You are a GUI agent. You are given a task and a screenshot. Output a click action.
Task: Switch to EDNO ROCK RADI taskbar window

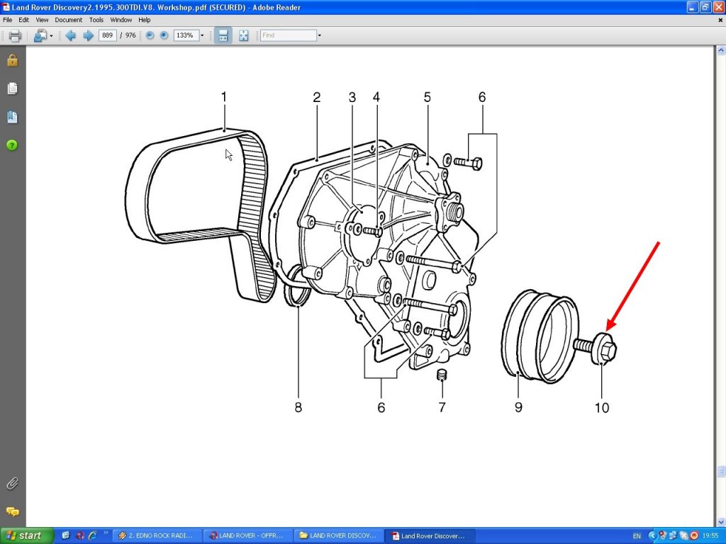156,535
